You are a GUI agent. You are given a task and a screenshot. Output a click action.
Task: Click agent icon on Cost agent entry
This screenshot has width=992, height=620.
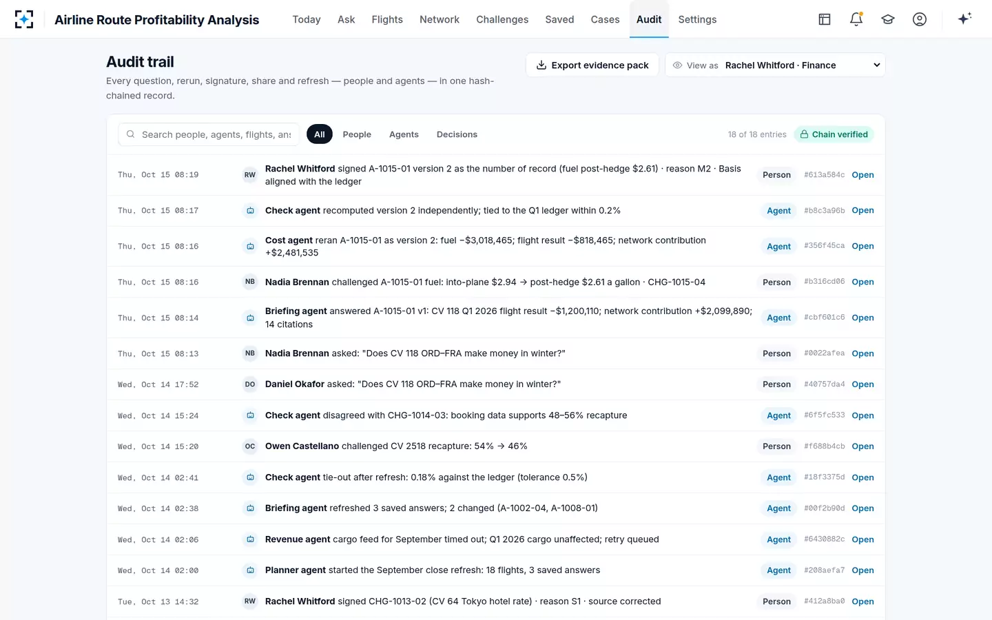pos(250,246)
